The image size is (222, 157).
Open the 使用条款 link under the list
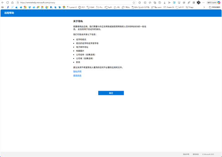point(77,76)
